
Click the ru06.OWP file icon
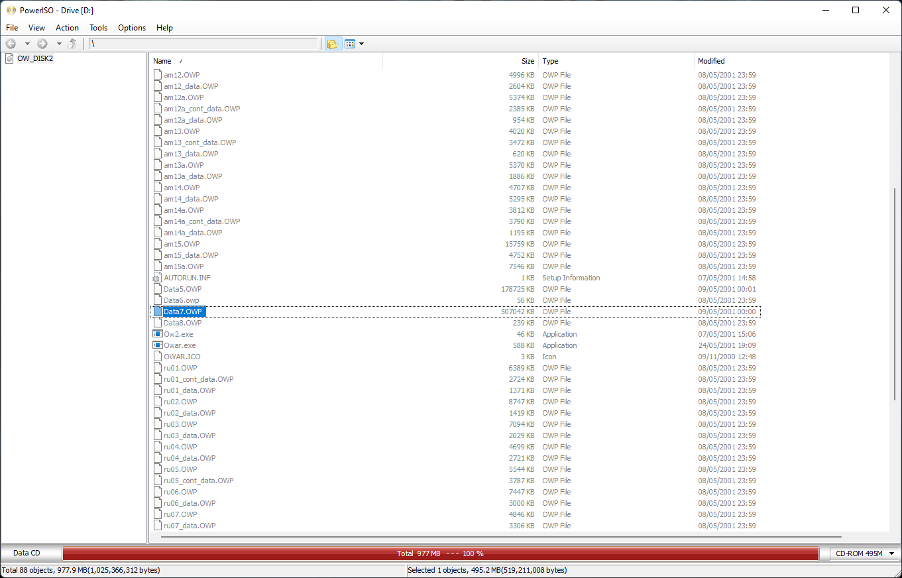pos(157,492)
